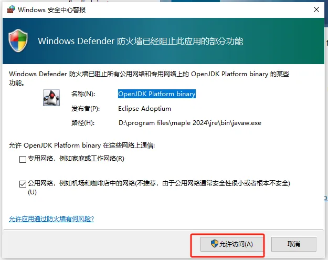Uncheck the public networks checkbox (公用网络)
Viewport: 328px width, 260px height.
23,184
